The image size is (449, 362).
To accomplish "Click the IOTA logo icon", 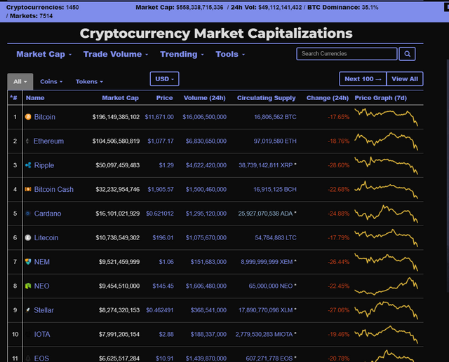I will click(28, 334).
